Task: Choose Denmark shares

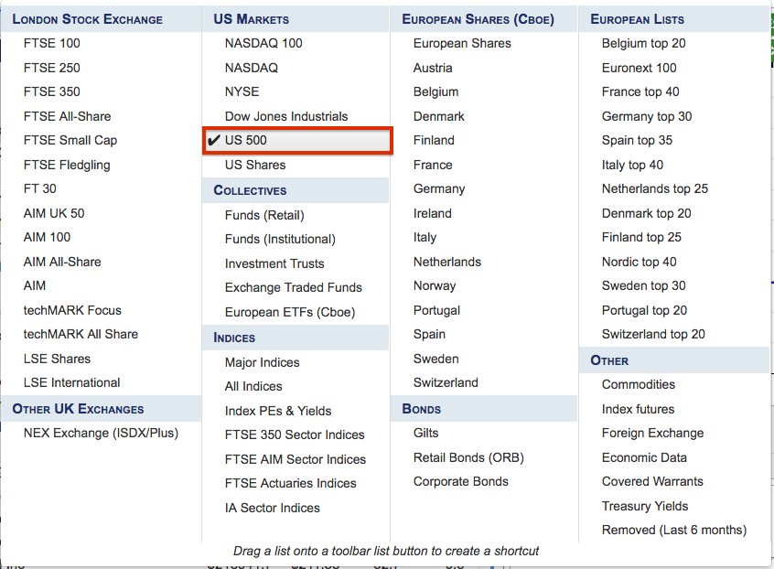Action: (x=439, y=116)
